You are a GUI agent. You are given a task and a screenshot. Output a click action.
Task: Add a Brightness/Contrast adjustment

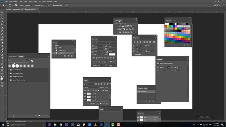[120, 26]
